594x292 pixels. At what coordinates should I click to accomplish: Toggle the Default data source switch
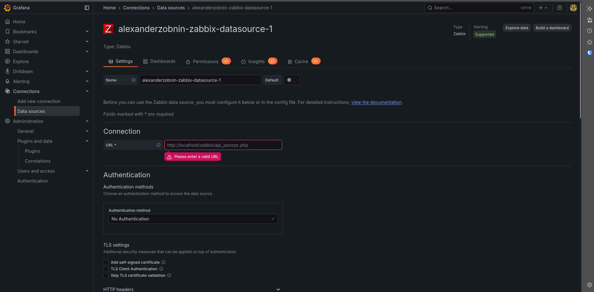[x=291, y=80]
